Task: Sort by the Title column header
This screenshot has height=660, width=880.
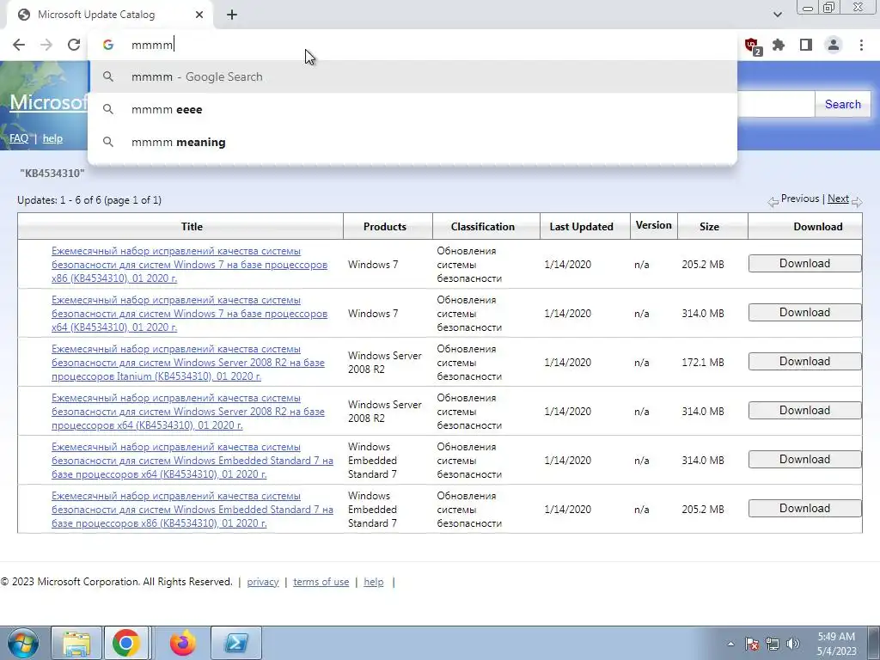Action: 192,227
